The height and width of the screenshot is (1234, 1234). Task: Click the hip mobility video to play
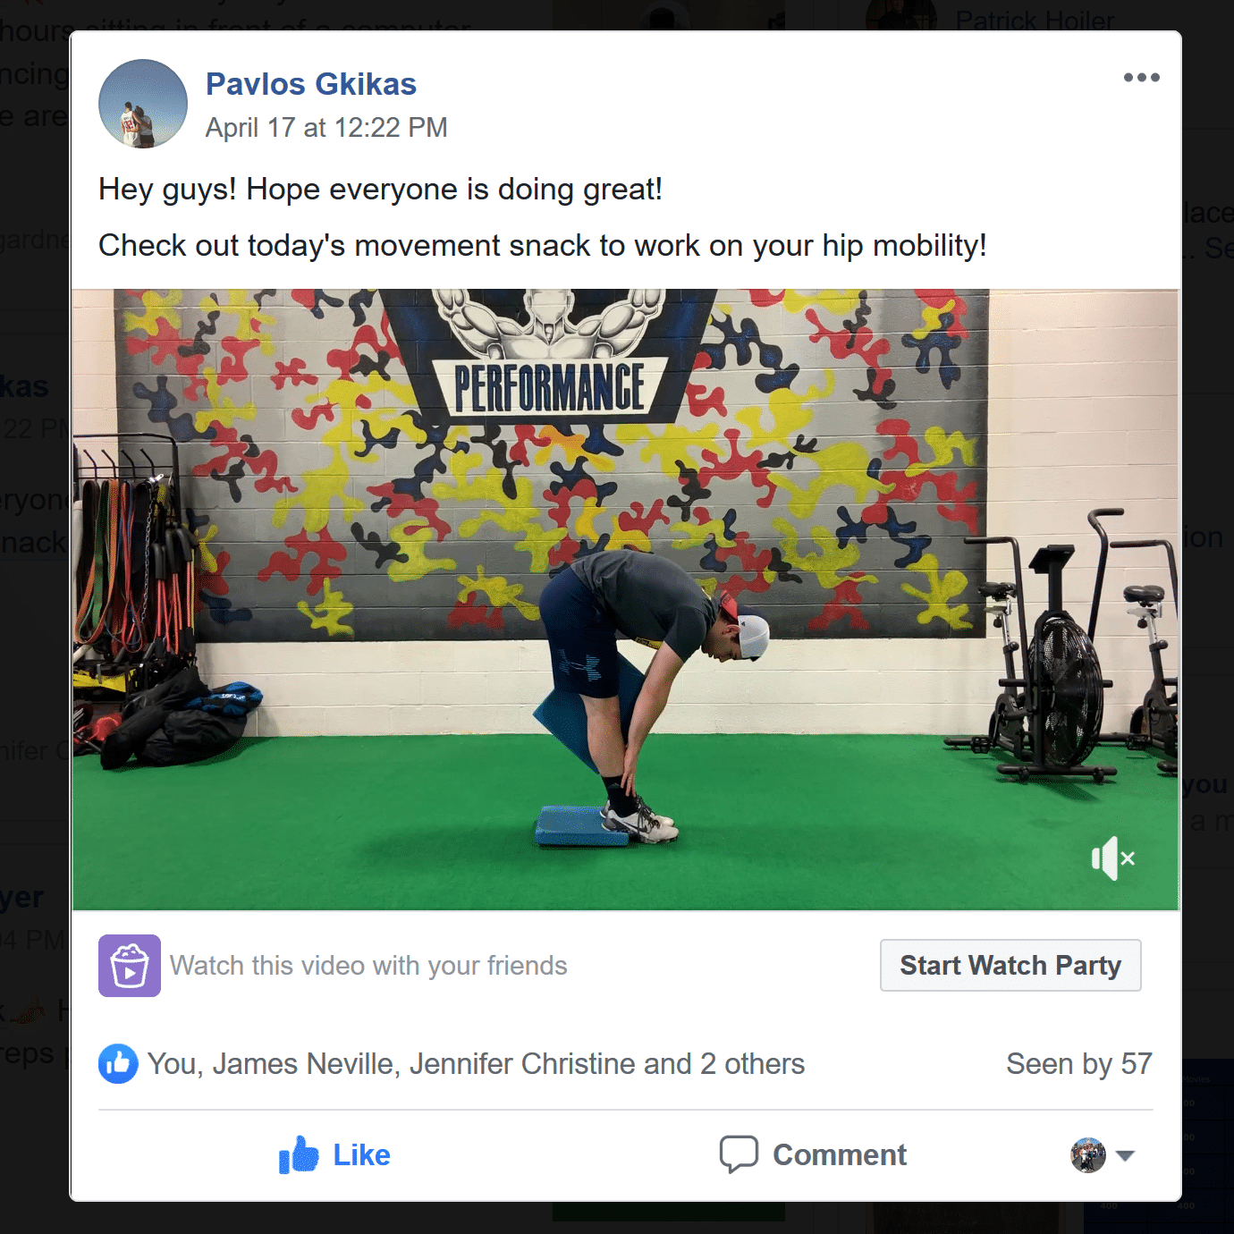click(626, 599)
